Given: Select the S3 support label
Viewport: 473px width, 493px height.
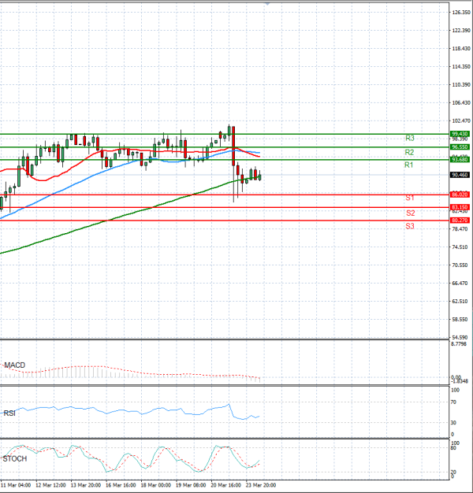Looking at the screenshot, I should click(410, 226).
